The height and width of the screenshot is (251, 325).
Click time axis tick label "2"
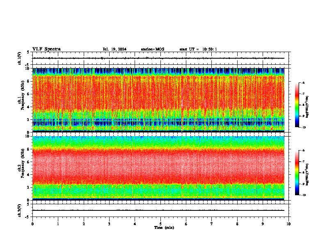(84, 224)
